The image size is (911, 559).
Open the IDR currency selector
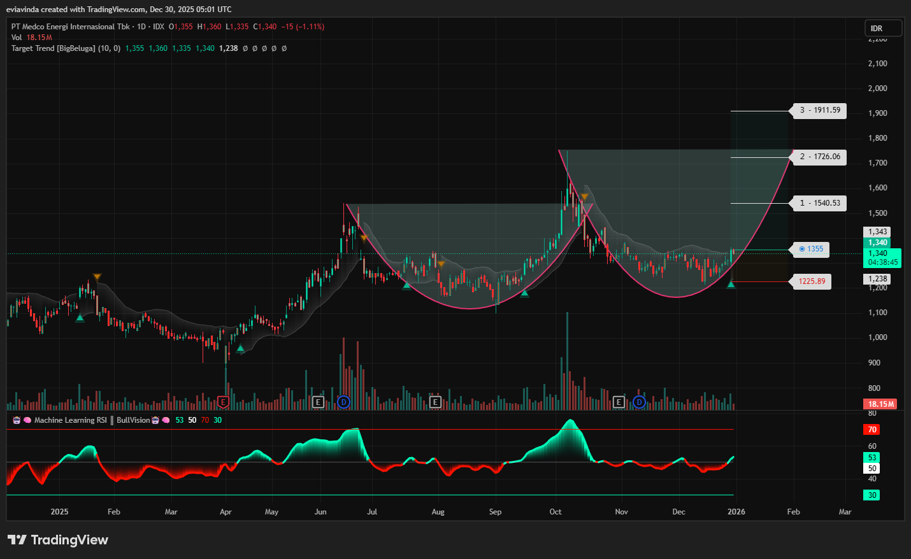pyautogui.click(x=883, y=28)
